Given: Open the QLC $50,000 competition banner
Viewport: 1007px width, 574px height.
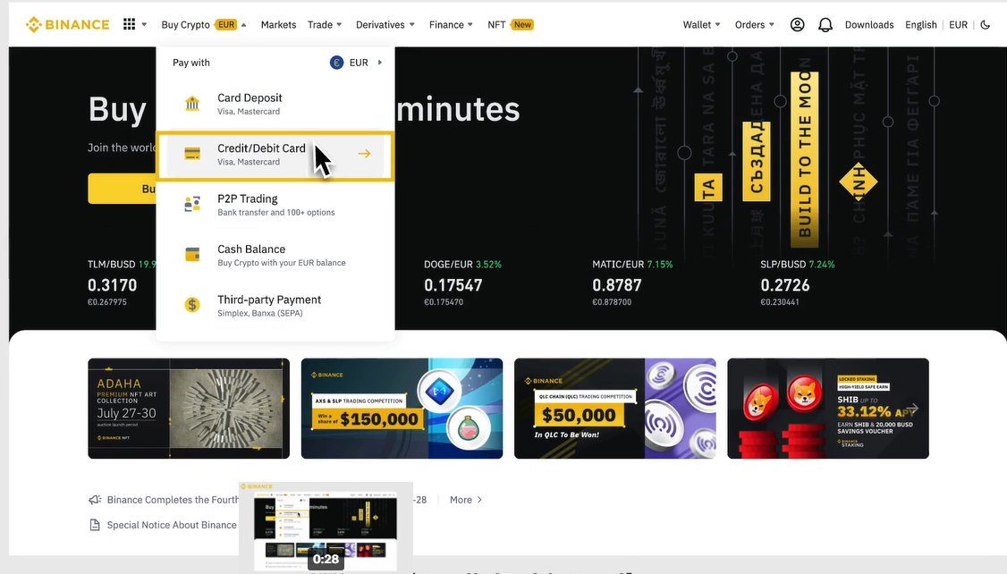Looking at the screenshot, I should click(x=615, y=409).
